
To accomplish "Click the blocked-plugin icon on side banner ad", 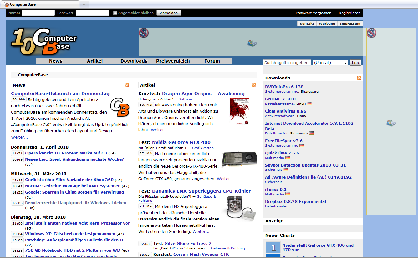I will click(x=371, y=33).
